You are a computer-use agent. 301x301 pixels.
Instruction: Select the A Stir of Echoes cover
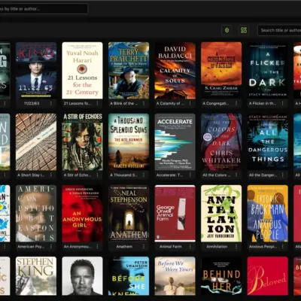click(x=82, y=142)
